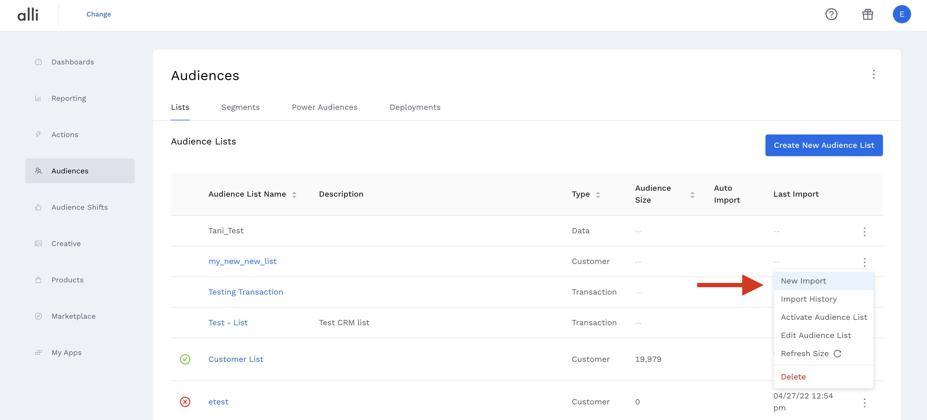Switch to the Segments tab
Image resolution: width=927 pixels, height=420 pixels.
coord(240,107)
